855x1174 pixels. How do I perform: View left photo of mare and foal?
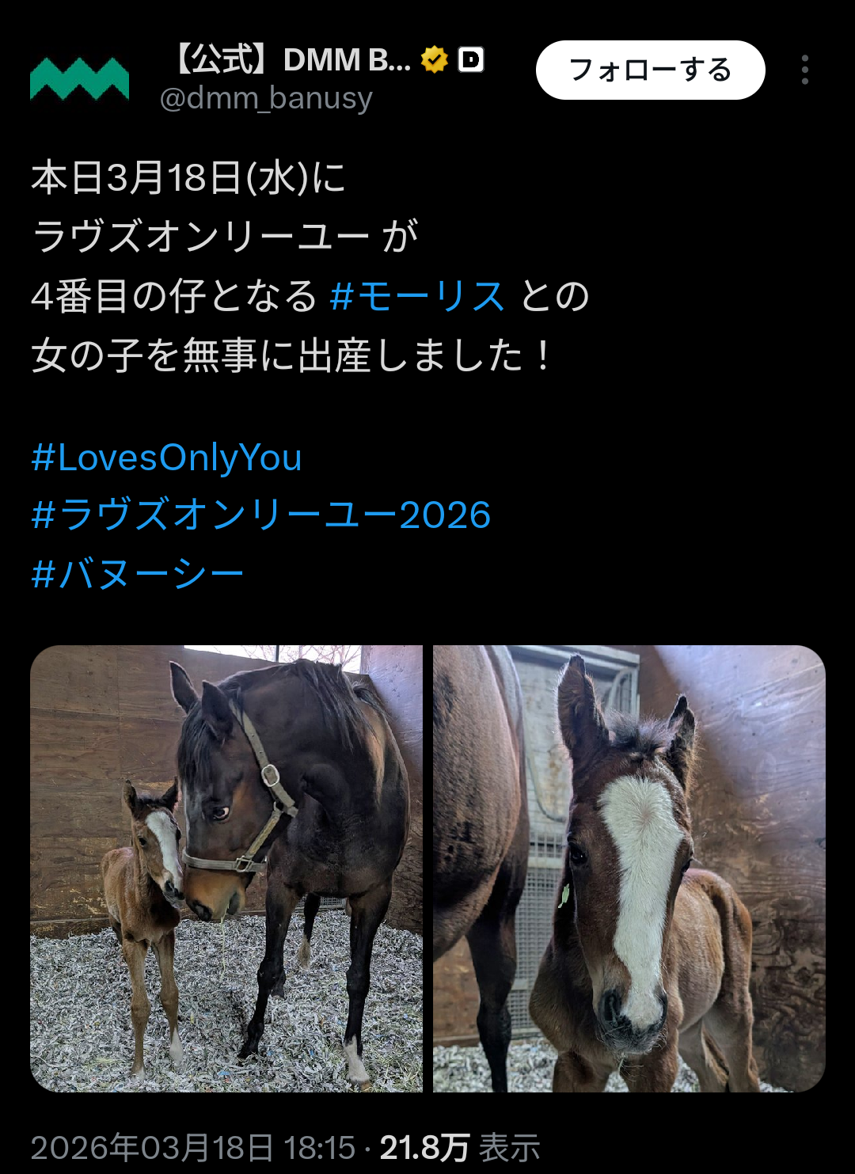[x=226, y=868]
